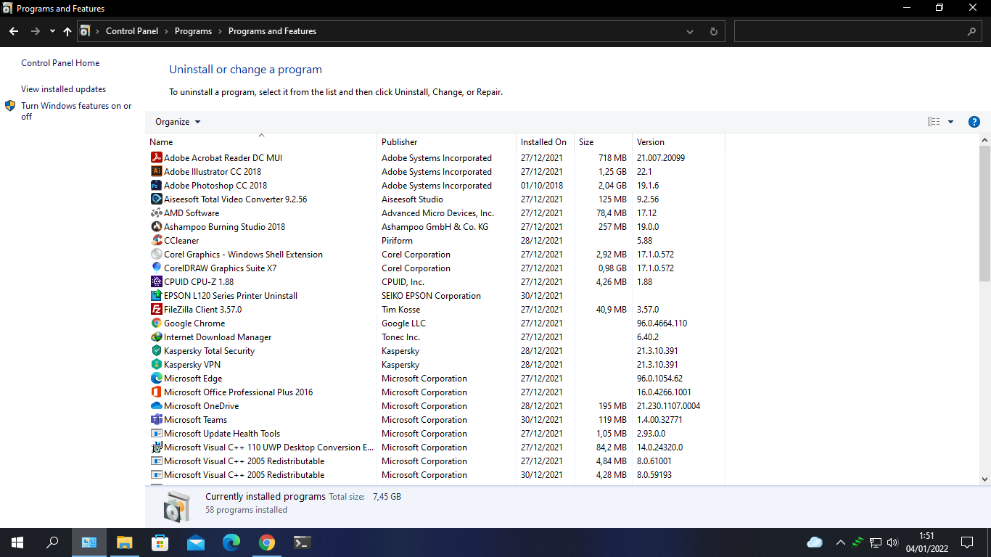The image size is (991, 557).
Task: Click the FileZilla Client icon
Action: (156, 310)
